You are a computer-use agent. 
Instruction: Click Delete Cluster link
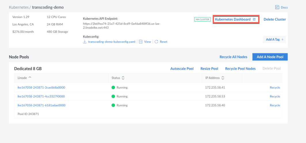click(275, 19)
